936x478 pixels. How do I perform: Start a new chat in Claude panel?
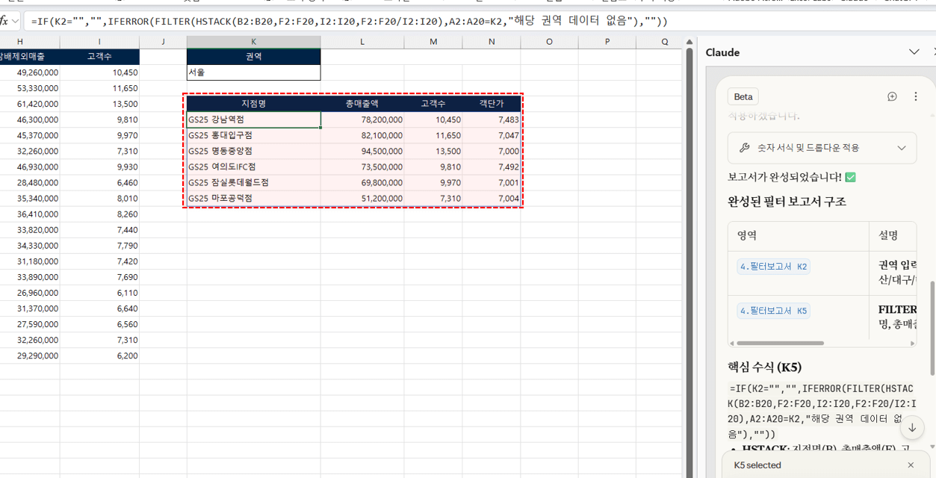[892, 96]
